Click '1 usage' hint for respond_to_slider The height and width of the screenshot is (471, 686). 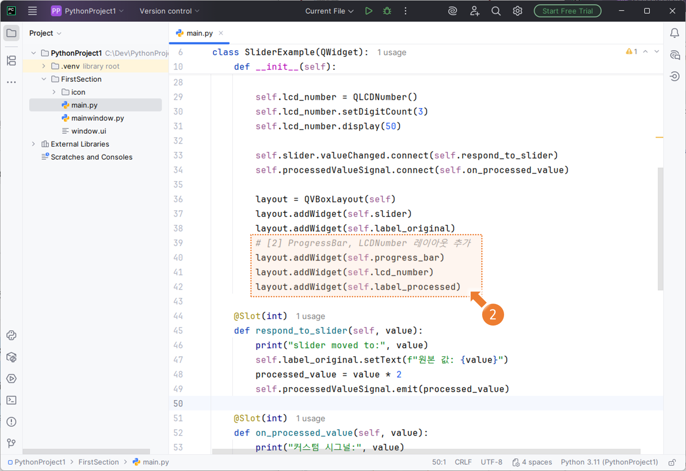click(x=310, y=316)
